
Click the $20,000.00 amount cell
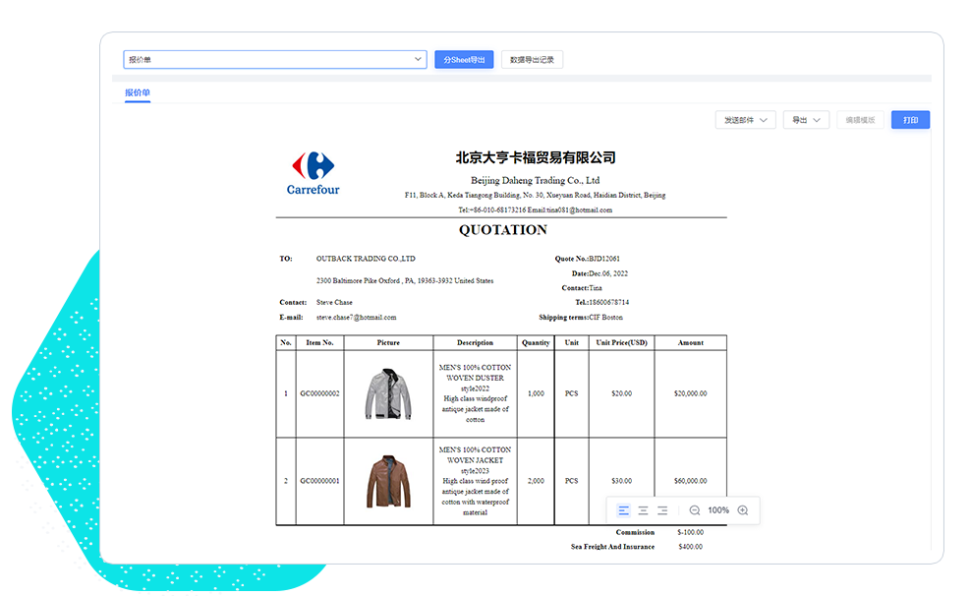[x=690, y=393]
